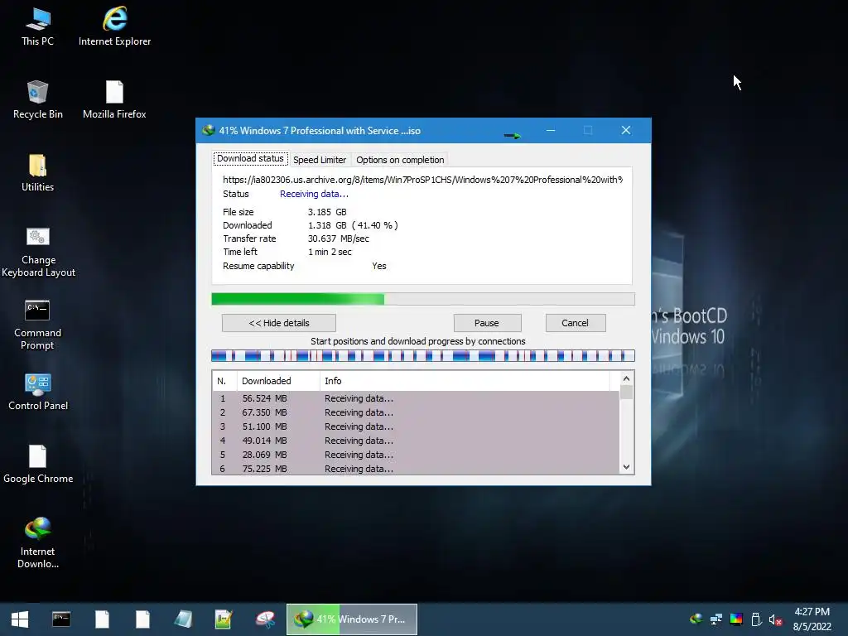The height and width of the screenshot is (636, 848).
Task: Select connection row 1 with 56.524 MB
Action: coord(416,398)
